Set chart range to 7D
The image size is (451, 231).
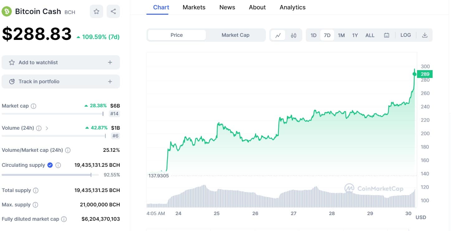point(327,35)
